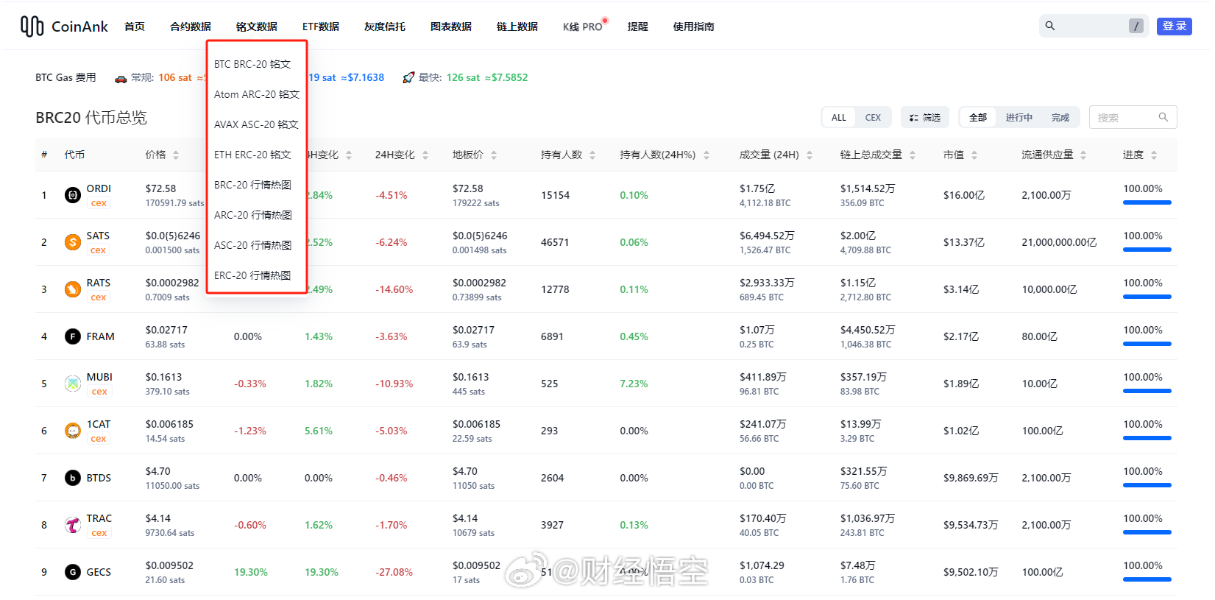The height and width of the screenshot is (600, 1215).
Task: Open the K线 PRO nav item
Action: pos(584,27)
